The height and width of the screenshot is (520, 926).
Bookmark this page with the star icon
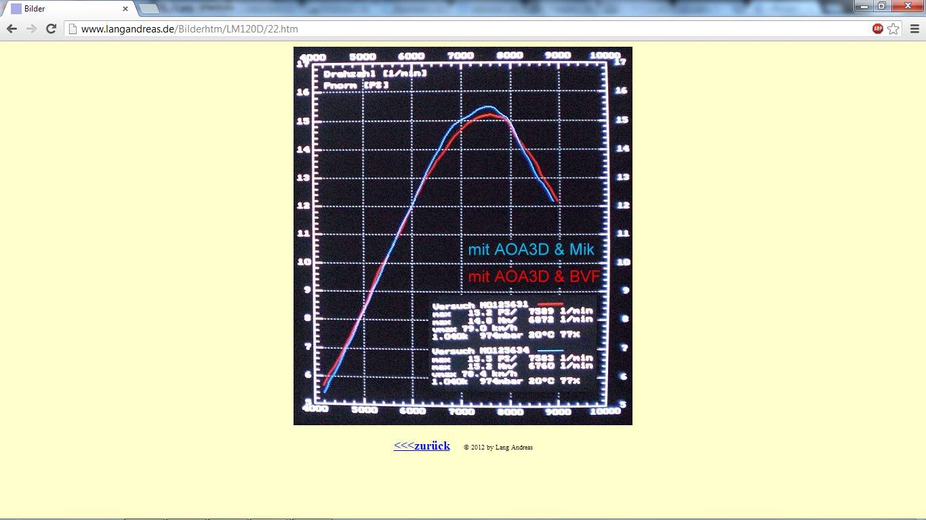(893, 28)
